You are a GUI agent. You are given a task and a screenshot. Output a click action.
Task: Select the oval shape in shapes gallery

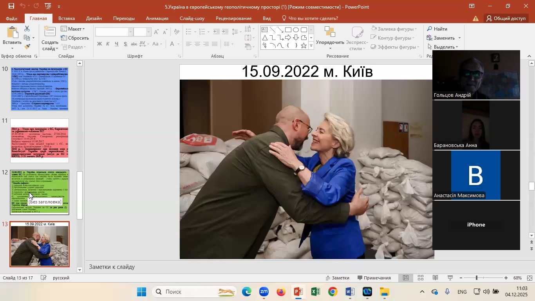[296, 30]
